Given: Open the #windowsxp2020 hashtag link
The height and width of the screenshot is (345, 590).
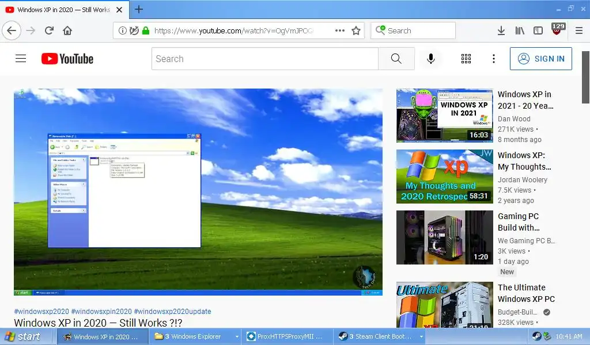Looking at the screenshot, I should click(41, 311).
